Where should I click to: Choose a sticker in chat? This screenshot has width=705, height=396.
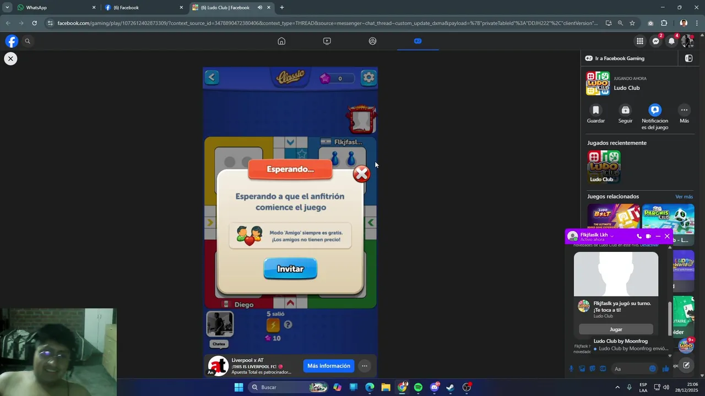click(592, 369)
